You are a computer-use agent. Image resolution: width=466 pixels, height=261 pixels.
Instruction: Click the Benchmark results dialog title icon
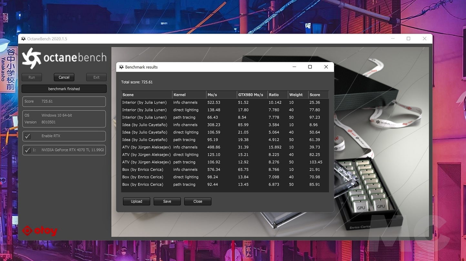(121, 67)
